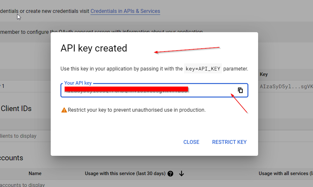Select the truncated AIzaSyD5yl key value in table

pyautogui.click(x=286, y=87)
